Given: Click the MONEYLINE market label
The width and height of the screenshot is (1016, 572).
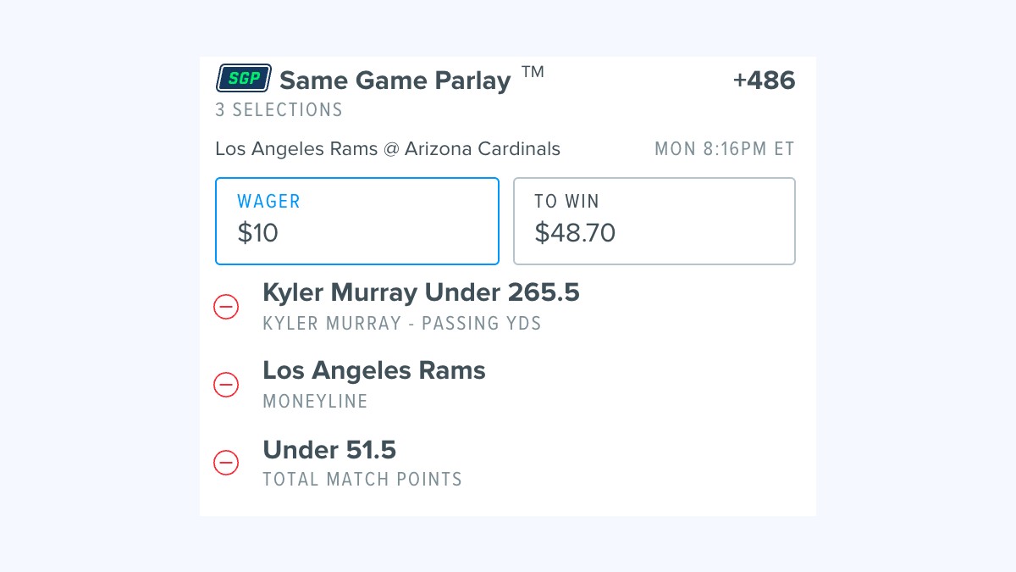Looking at the screenshot, I should [315, 402].
